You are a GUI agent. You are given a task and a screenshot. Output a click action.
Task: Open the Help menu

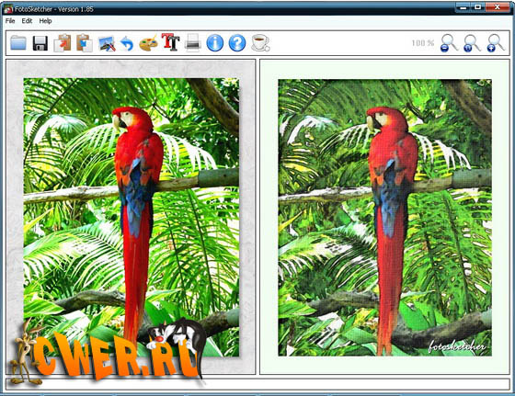tap(45, 21)
